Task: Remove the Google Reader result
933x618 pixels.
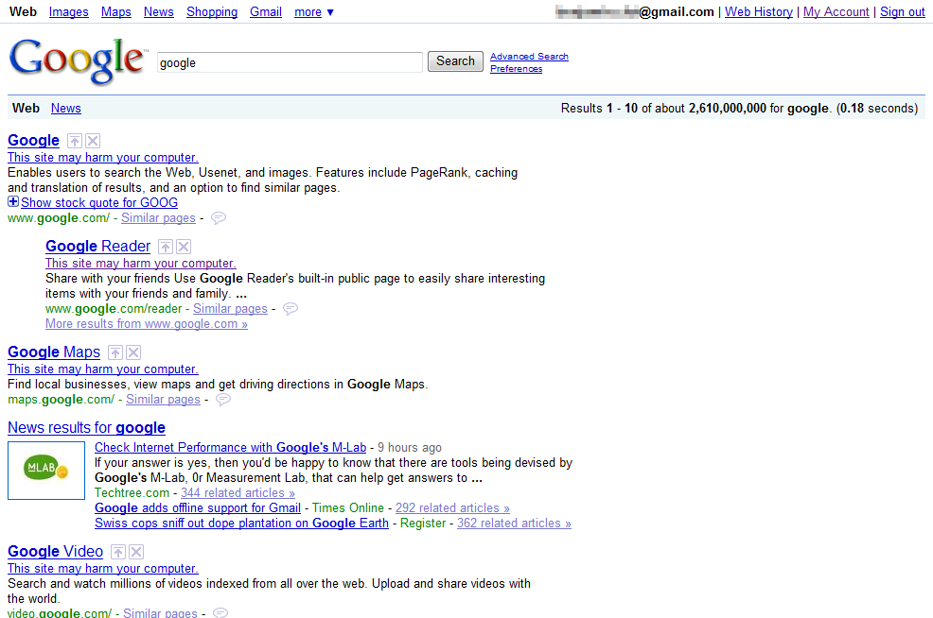Action: point(184,247)
